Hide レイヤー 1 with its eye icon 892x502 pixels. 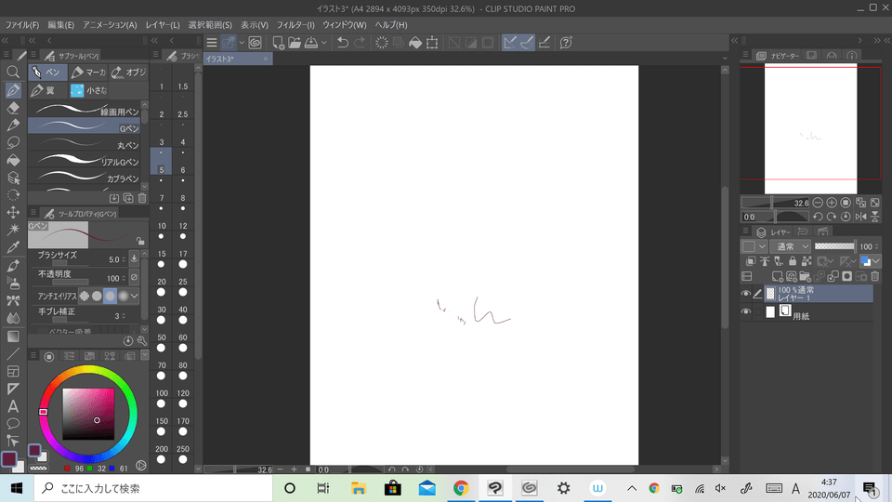click(x=746, y=294)
